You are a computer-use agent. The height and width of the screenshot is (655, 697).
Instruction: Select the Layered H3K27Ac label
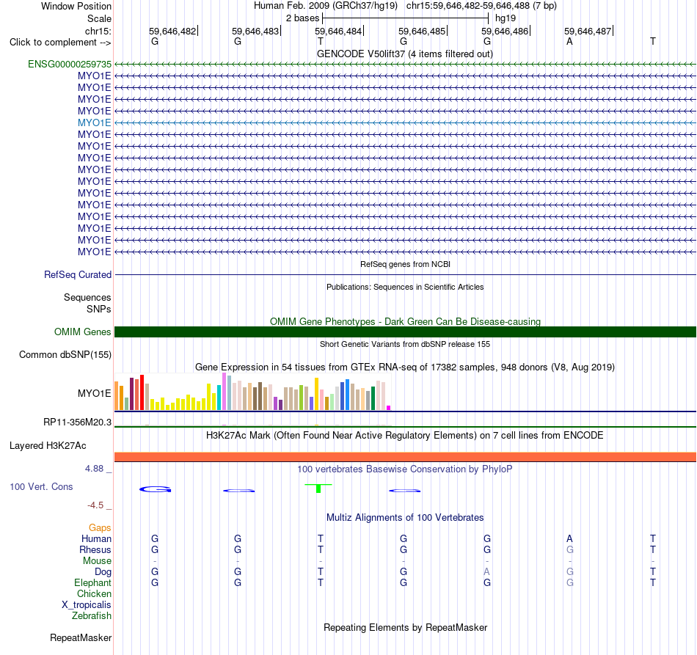click(48, 446)
